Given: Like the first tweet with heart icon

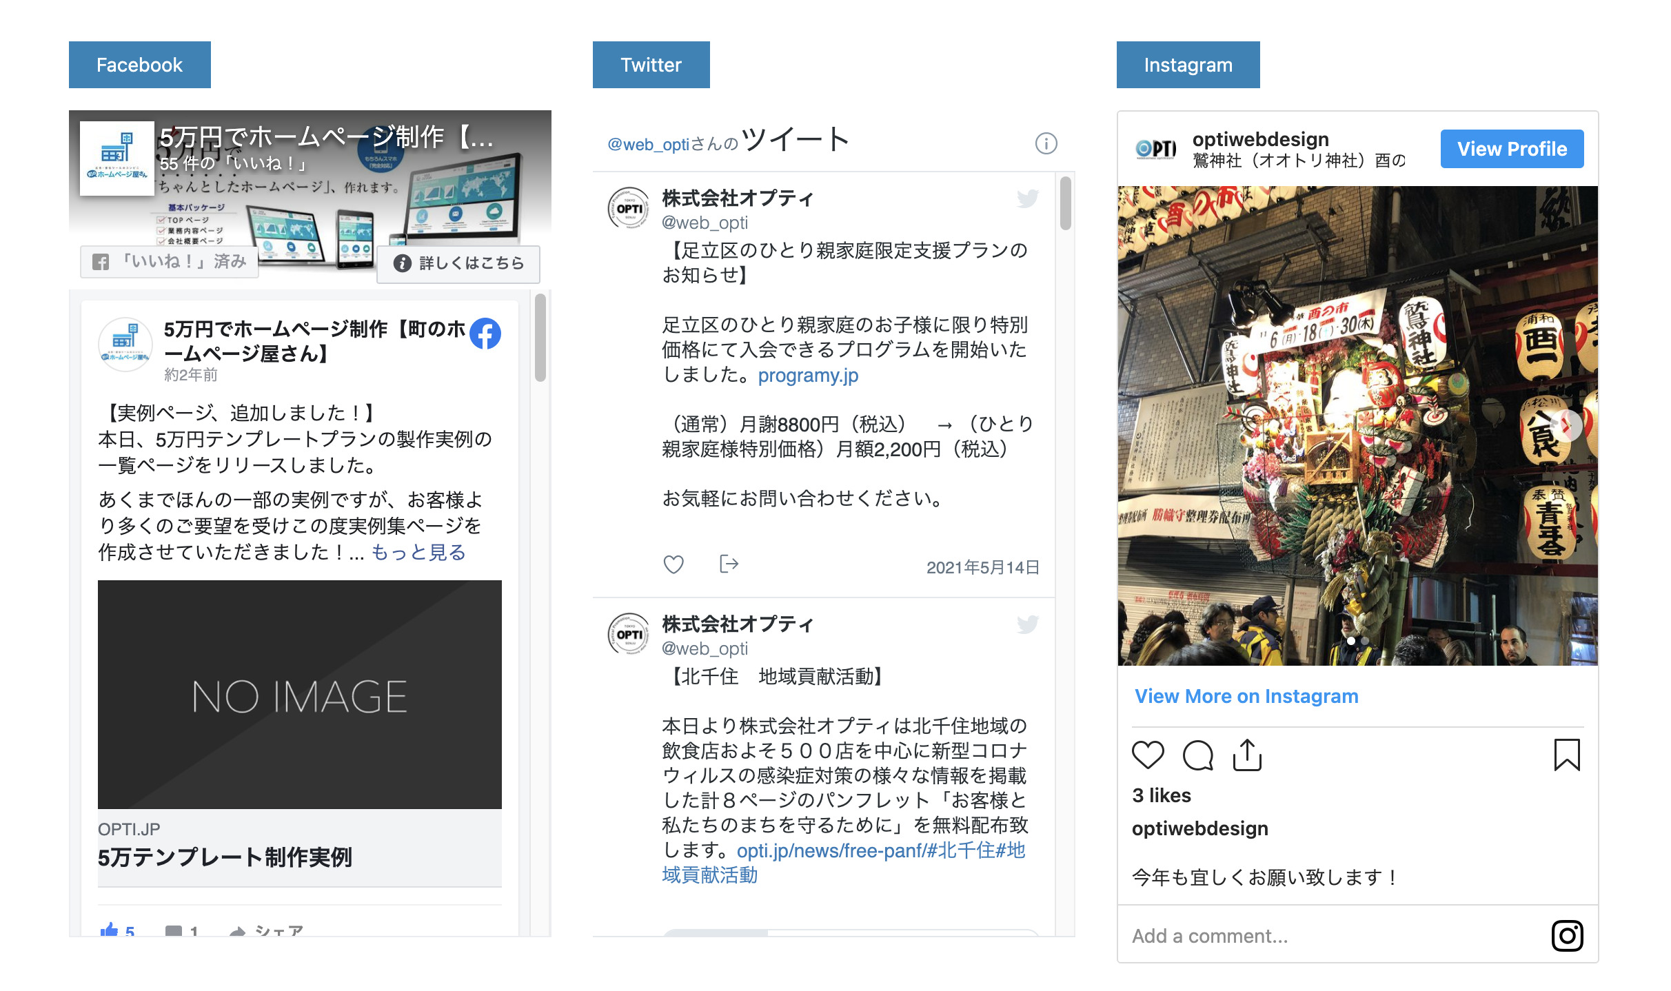Looking at the screenshot, I should click(x=674, y=564).
